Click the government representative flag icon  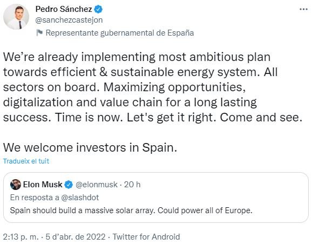39,32
